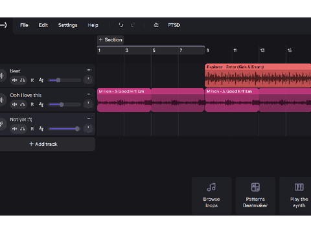Open Ooh I love this track options menu
Screen dimensions: 311x233
89,94
